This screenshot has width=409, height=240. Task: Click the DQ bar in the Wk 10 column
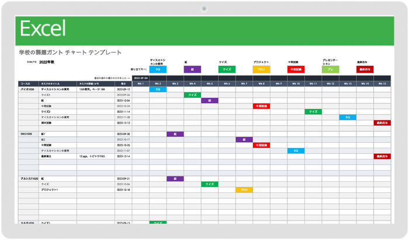click(x=296, y=151)
